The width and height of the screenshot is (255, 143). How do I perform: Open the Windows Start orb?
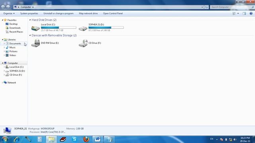click(x=4, y=139)
